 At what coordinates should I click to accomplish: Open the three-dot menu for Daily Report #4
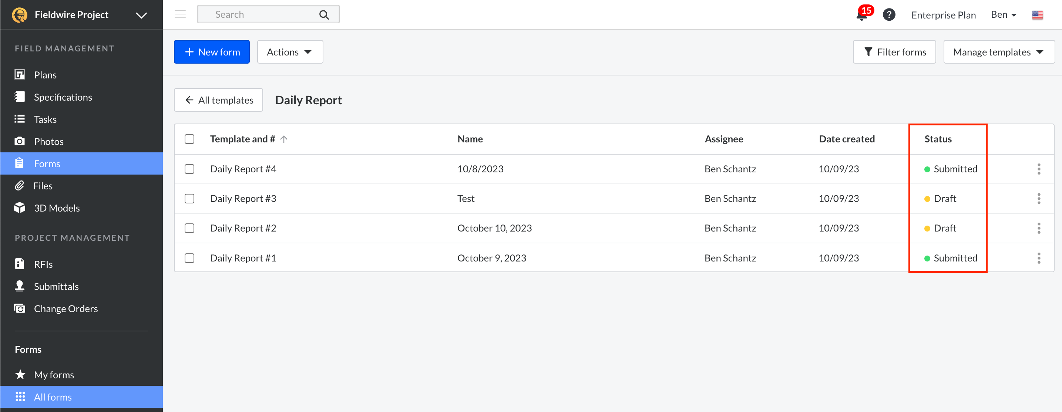[x=1039, y=169]
